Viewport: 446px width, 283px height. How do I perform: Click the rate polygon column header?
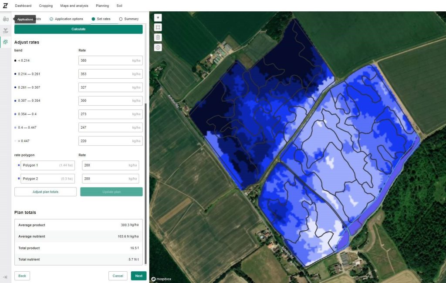(x=24, y=155)
